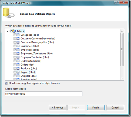The image size is (131, 117).
Task: Select the CustomerDemographics (dbo) item
Action: pos(37,42)
